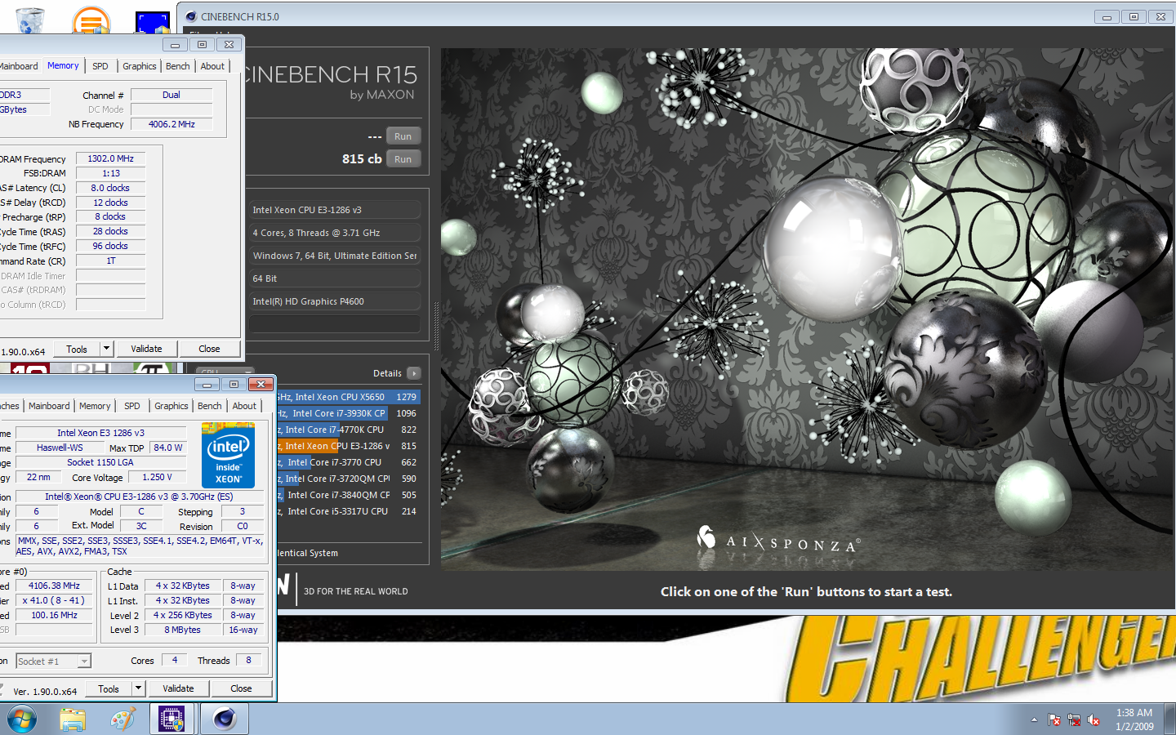Open the About tab in the upper CPU-Z window
Screen dimensions: 1176x735
212,66
